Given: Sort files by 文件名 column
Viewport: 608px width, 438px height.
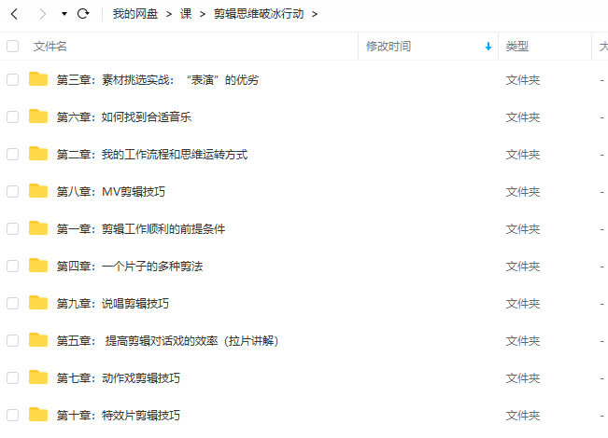Looking at the screenshot, I should [x=50, y=46].
